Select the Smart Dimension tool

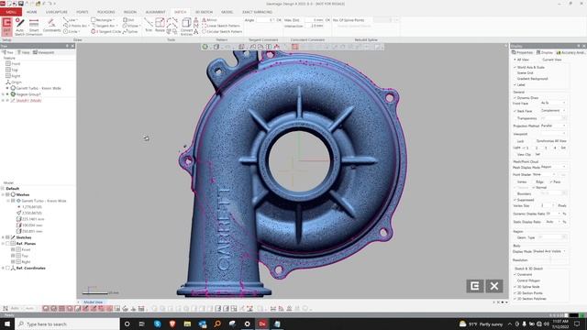(x=34, y=27)
